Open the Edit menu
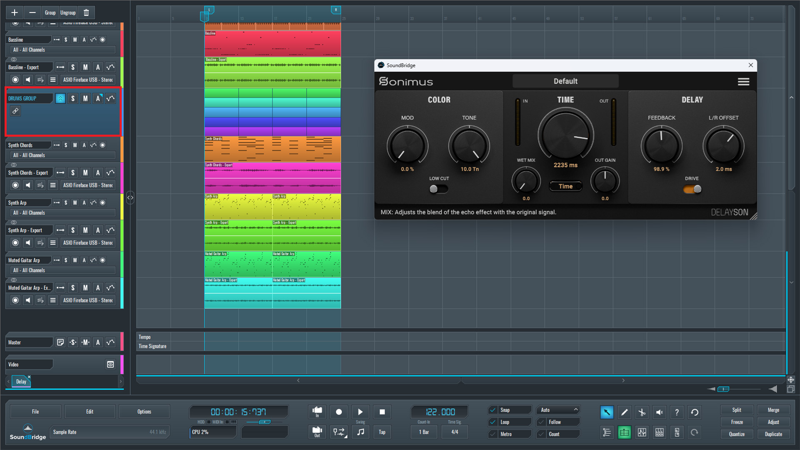This screenshot has height=450, width=800. [90, 412]
